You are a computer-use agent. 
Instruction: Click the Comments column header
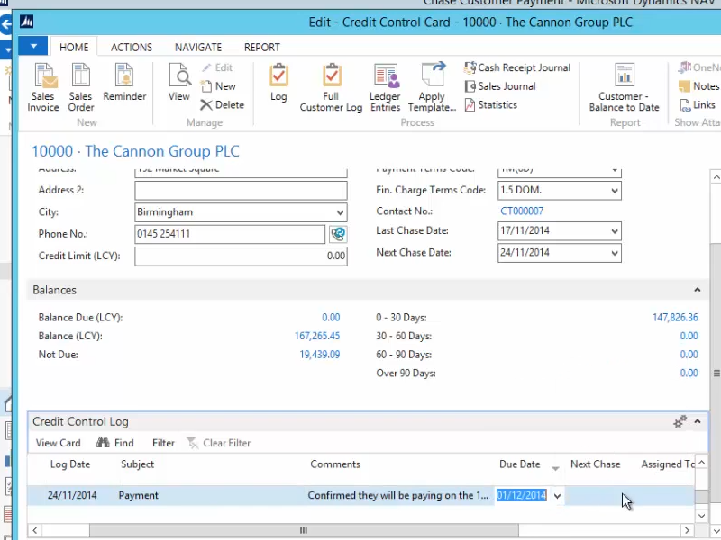[x=335, y=464]
